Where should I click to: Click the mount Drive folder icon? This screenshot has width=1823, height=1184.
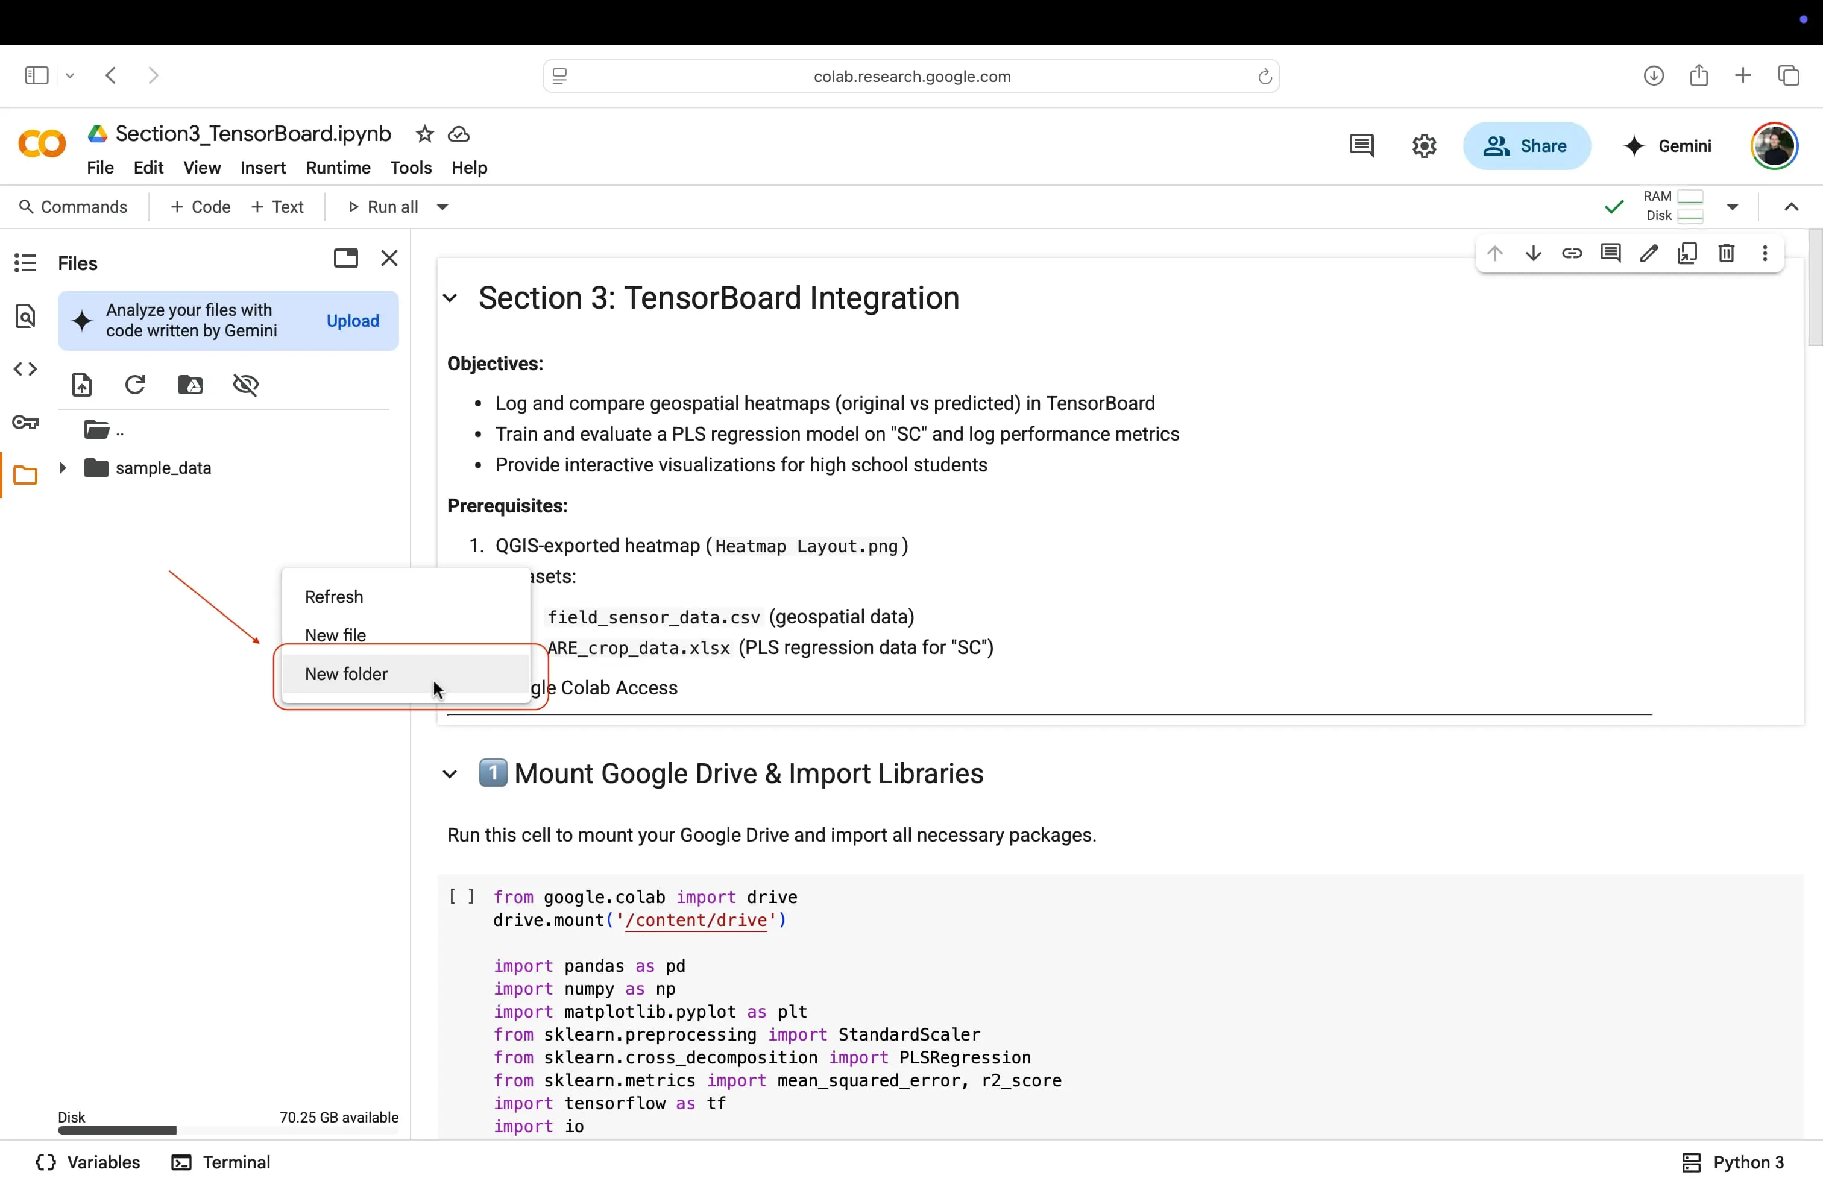[190, 385]
